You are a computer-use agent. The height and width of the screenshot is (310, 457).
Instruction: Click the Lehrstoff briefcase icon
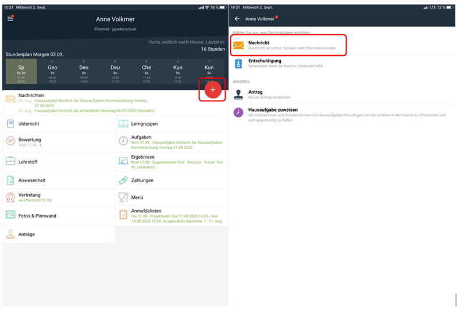10,161
